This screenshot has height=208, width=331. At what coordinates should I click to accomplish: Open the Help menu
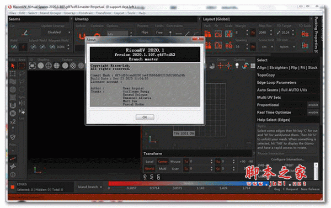tap(142, 13)
